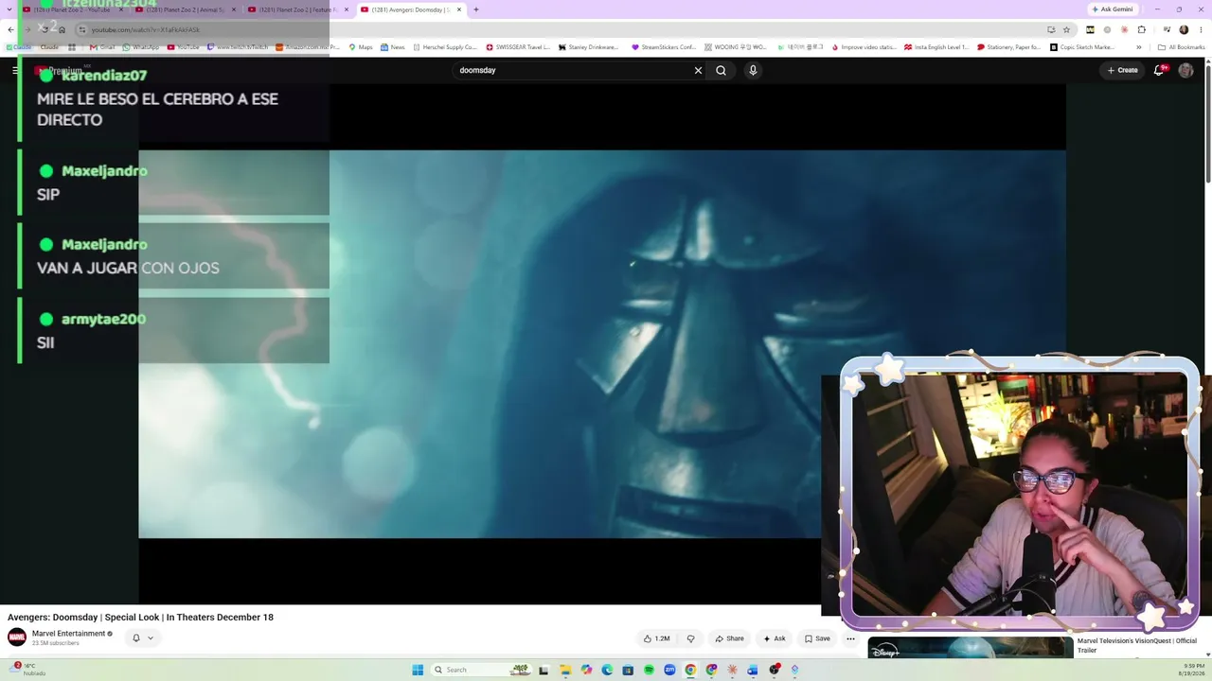1212x681 pixels.
Task: Open the more actions ellipsis under video
Action: (x=850, y=638)
